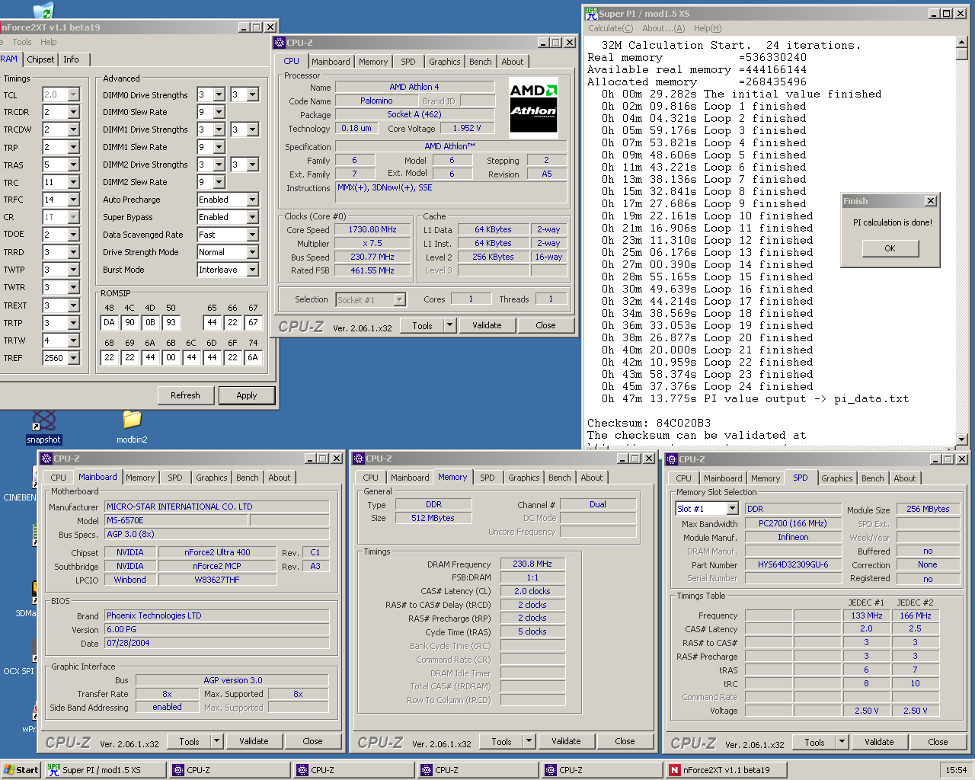Open Help menu in nForce2XT
The image size is (975, 780).
pos(49,42)
